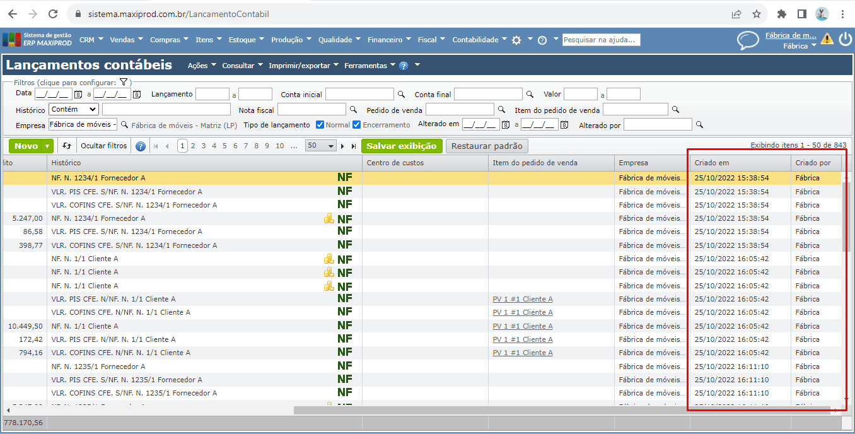Viewport: 855px width, 434px height.
Task: Click the ERP MAXIPROD logo
Action: click(37, 39)
